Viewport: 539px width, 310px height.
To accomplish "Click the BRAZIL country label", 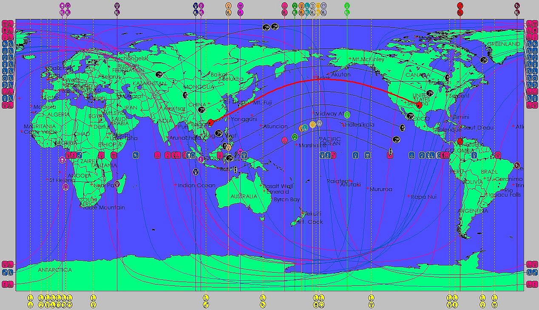I will click(489, 172).
